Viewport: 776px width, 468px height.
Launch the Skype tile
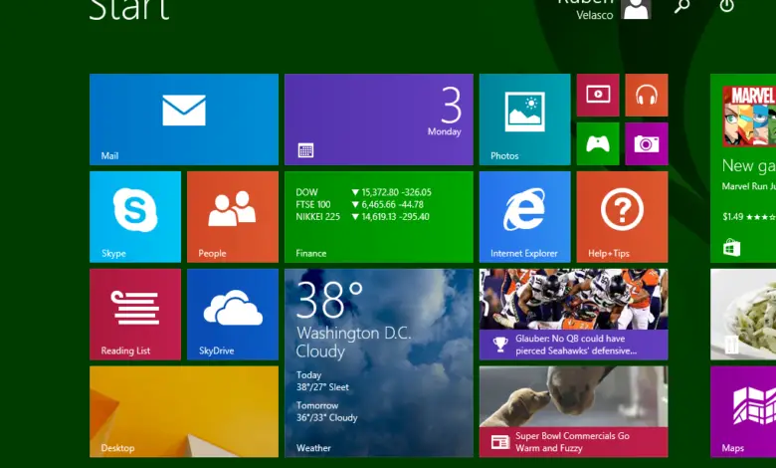point(135,217)
